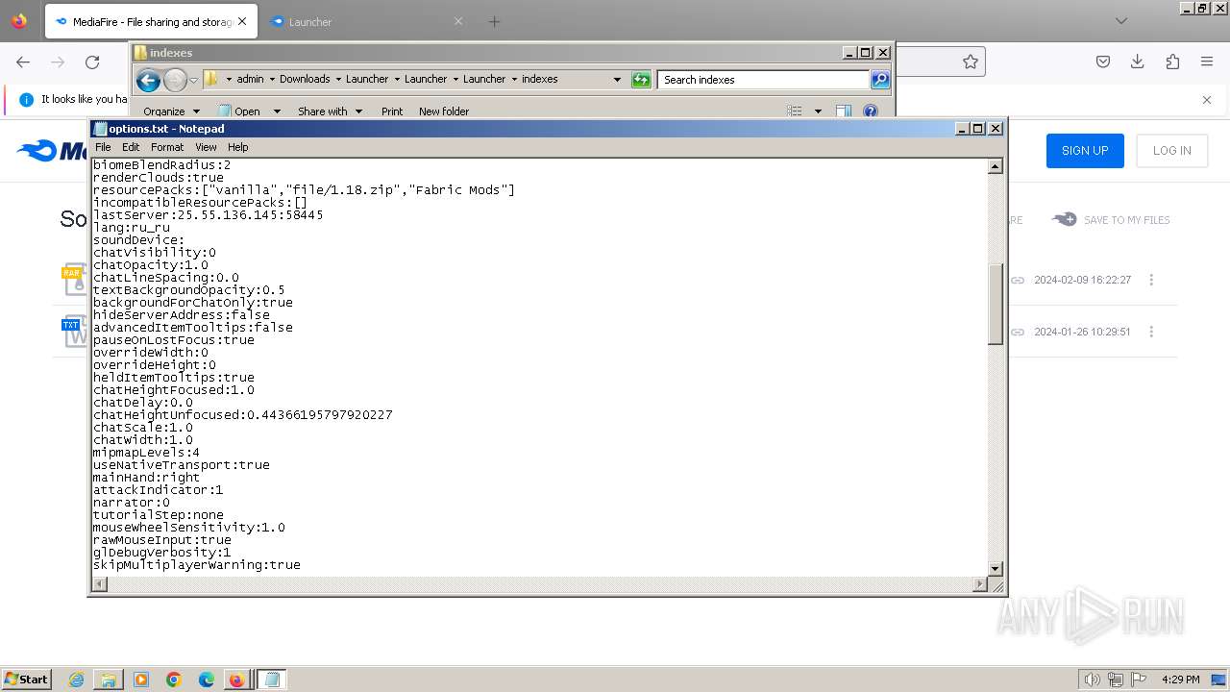1230x692 pixels.
Task: Open File Explorer taskbar icon
Action: (x=109, y=680)
